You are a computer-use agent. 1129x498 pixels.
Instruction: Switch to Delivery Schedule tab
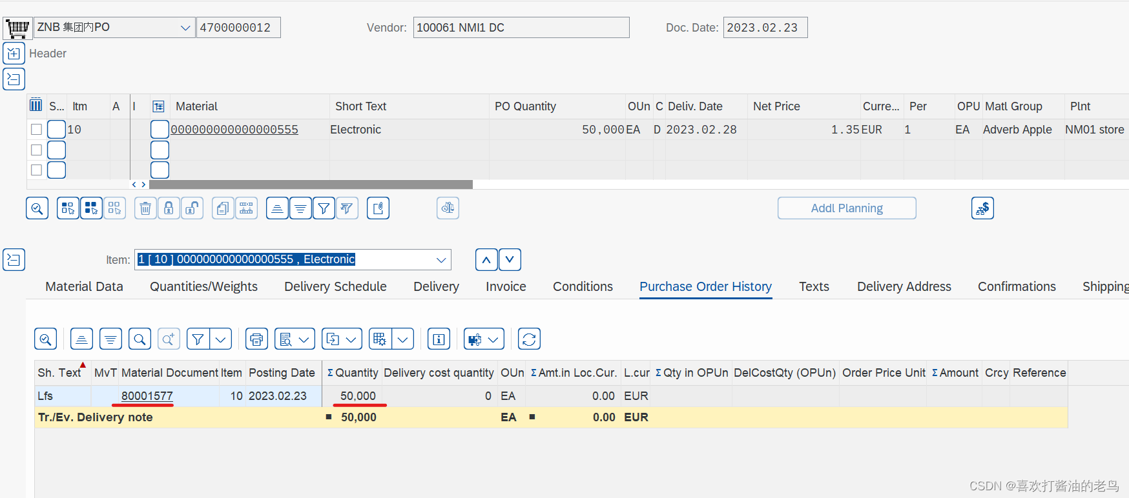click(335, 286)
